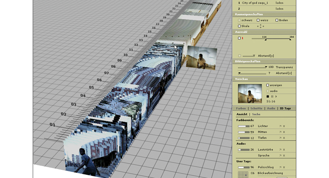The height and width of the screenshot is (178, 329).
Task: Click laden for City of god sequ_1
Action: pos(280,3)
